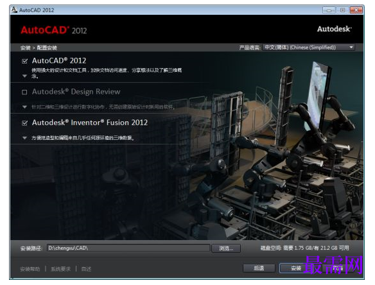Close the AutoCAD 2012 installer window

click(356, 10)
